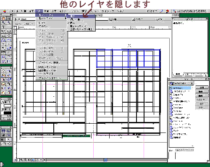The height and width of the screenshot is (167, 210).
Task: Open the file dropdown in resource palette
Action: [181, 83]
